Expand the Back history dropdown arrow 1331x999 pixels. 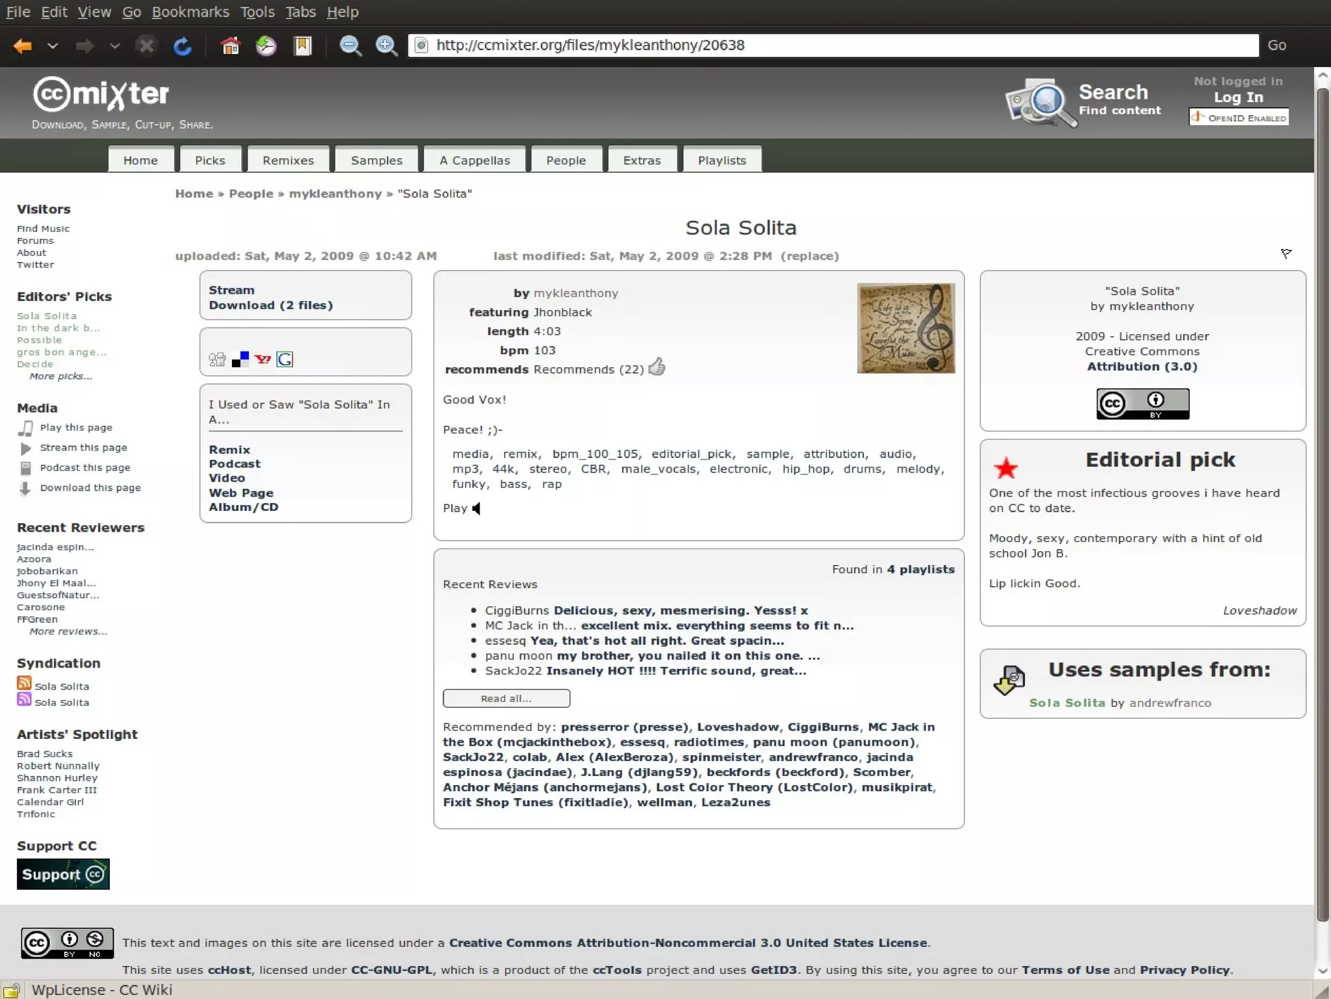coord(53,45)
